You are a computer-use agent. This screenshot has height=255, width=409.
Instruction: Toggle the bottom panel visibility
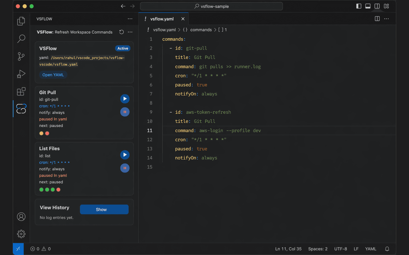click(x=368, y=6)
